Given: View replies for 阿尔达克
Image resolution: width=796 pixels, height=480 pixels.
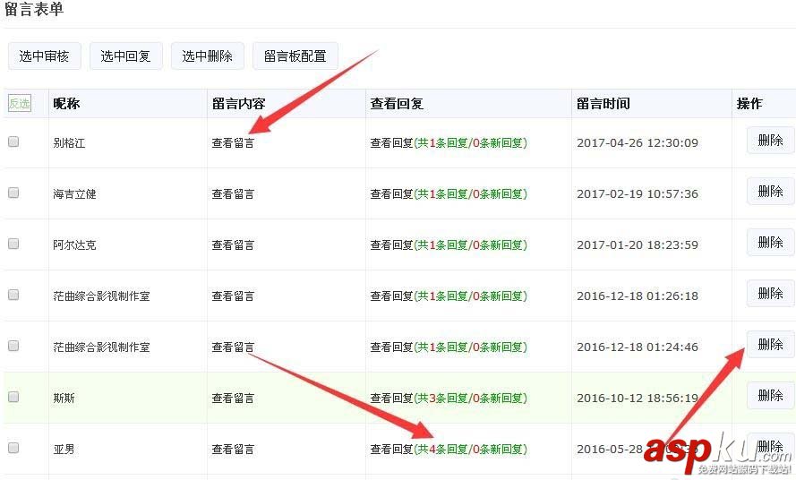Looking at the screenshot, I should [449, 244].
